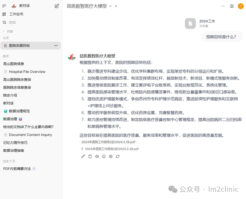Start a new chat with edit icon
Screen dimensions: 246x199
tap(57, 6)
